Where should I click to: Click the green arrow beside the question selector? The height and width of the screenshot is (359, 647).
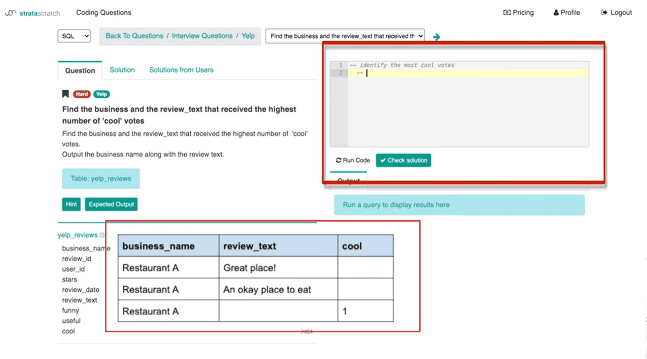(436, 37)
